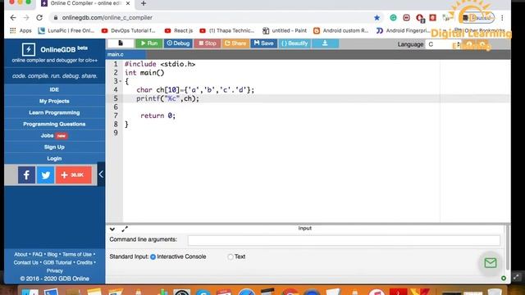Viewport: 525px width, 295px height.
Task: Open GDB Tutorial footer link
Action: point(57,262)
